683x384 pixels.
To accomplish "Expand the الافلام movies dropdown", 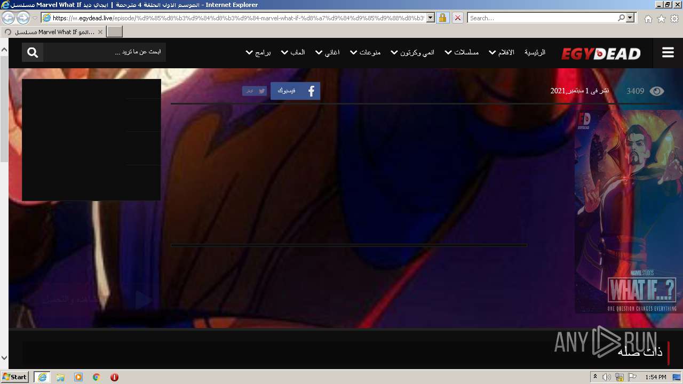I will coord(501,52).
